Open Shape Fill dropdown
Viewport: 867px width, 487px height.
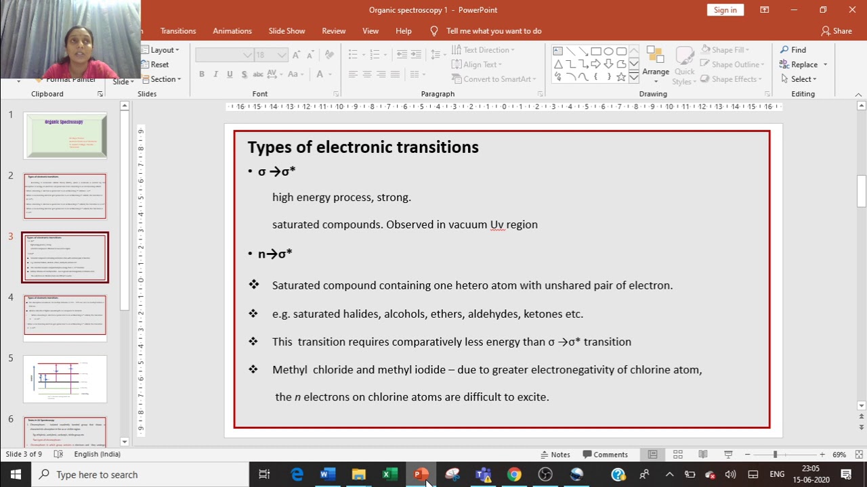coord(725,50)
